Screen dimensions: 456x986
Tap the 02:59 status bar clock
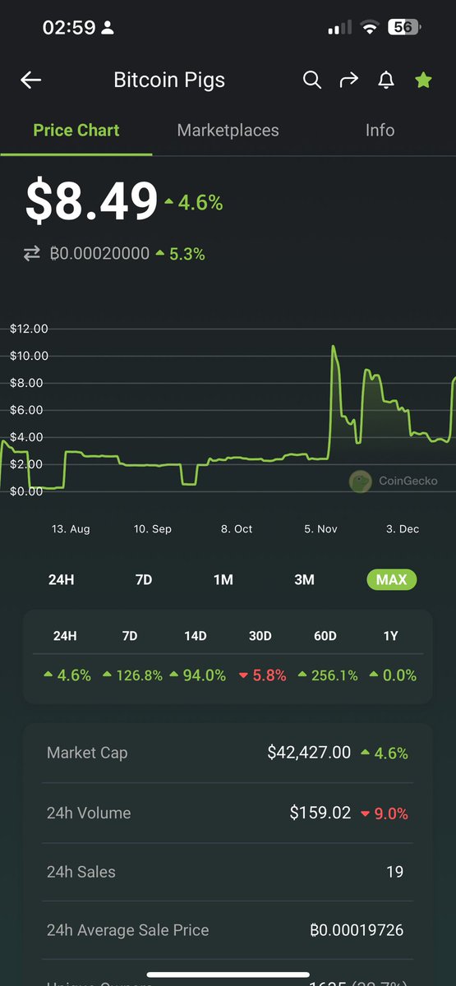click(x=69, y=27)
